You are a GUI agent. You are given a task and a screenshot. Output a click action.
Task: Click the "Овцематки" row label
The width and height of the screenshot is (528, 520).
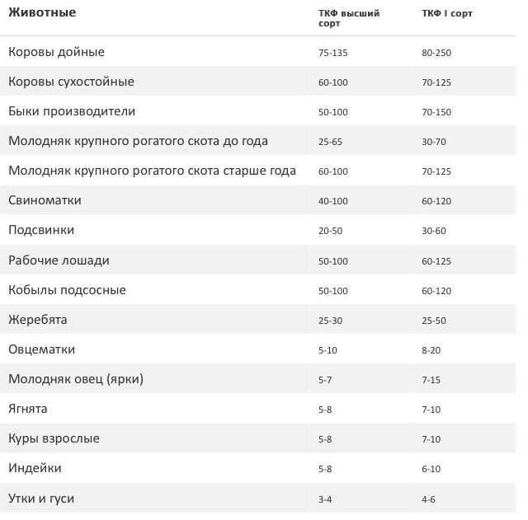pos(42,349)
